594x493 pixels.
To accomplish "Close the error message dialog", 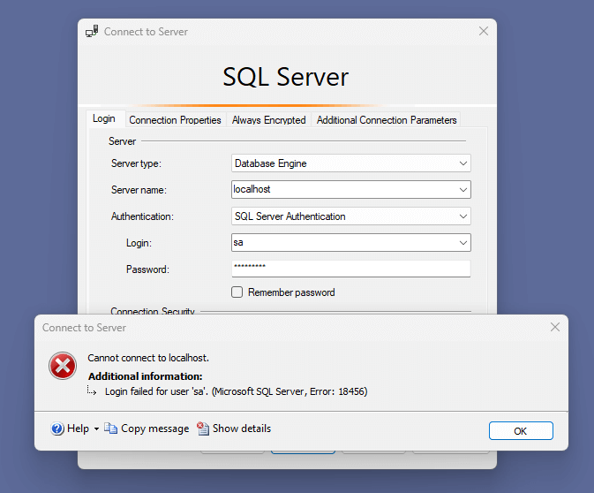I will tap(554, 327).
